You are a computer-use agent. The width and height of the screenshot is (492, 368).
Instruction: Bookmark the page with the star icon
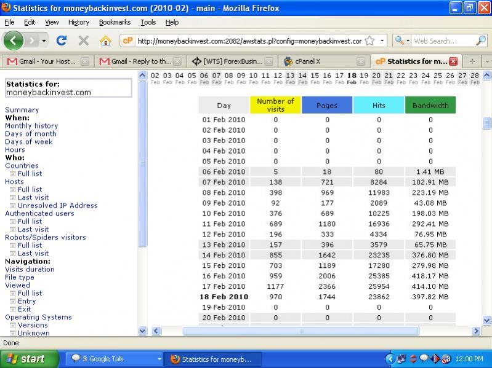pyautogui.click(x=369, y=41)
